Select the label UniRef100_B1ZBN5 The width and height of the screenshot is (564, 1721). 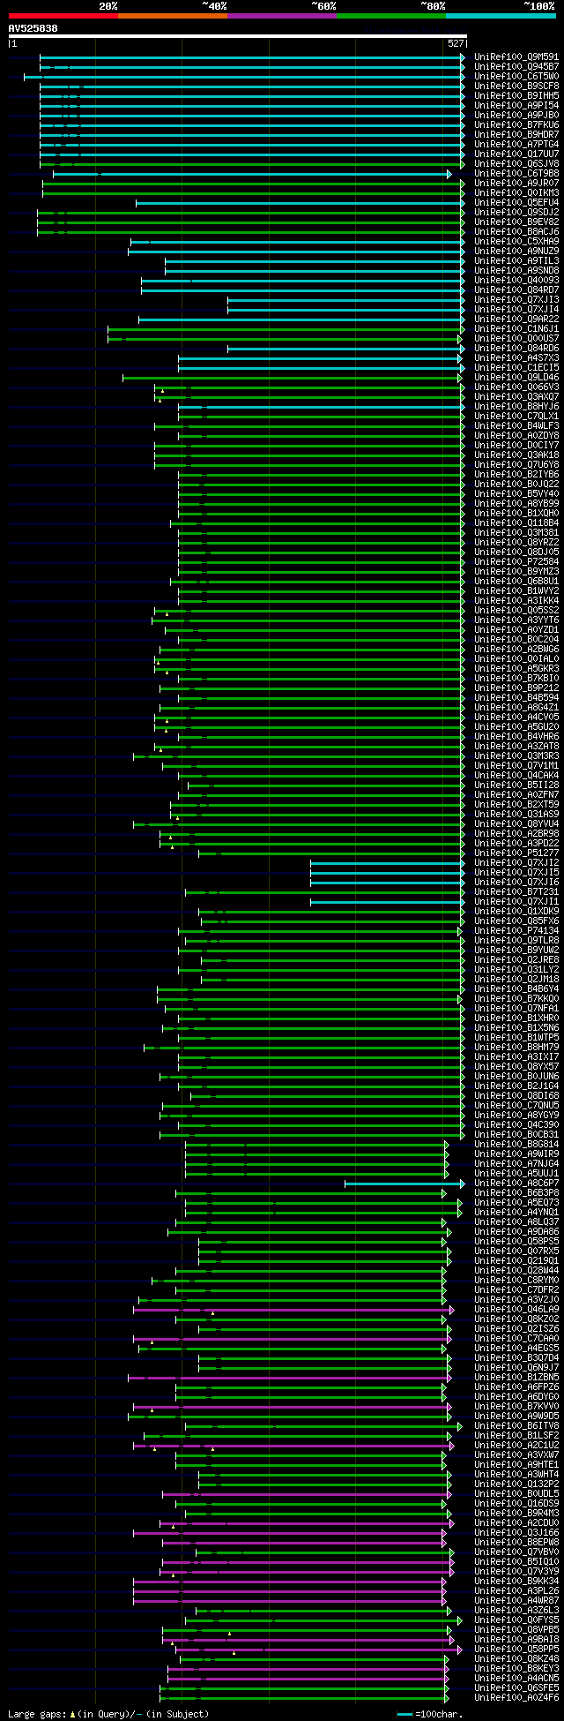(x=516, y=1377)
